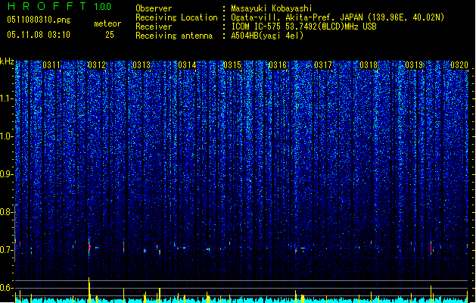Viewport: 476px width, 303px height.
Task: Click the Receiving Location label
Action: click(x=176, y=17)
